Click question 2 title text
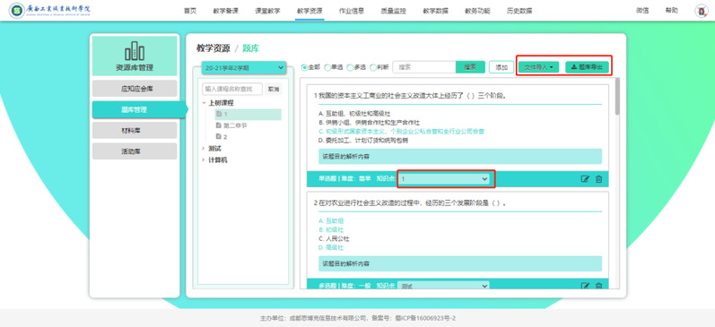Viewport: 715px width, 327px height. click(x=411, y=202)
